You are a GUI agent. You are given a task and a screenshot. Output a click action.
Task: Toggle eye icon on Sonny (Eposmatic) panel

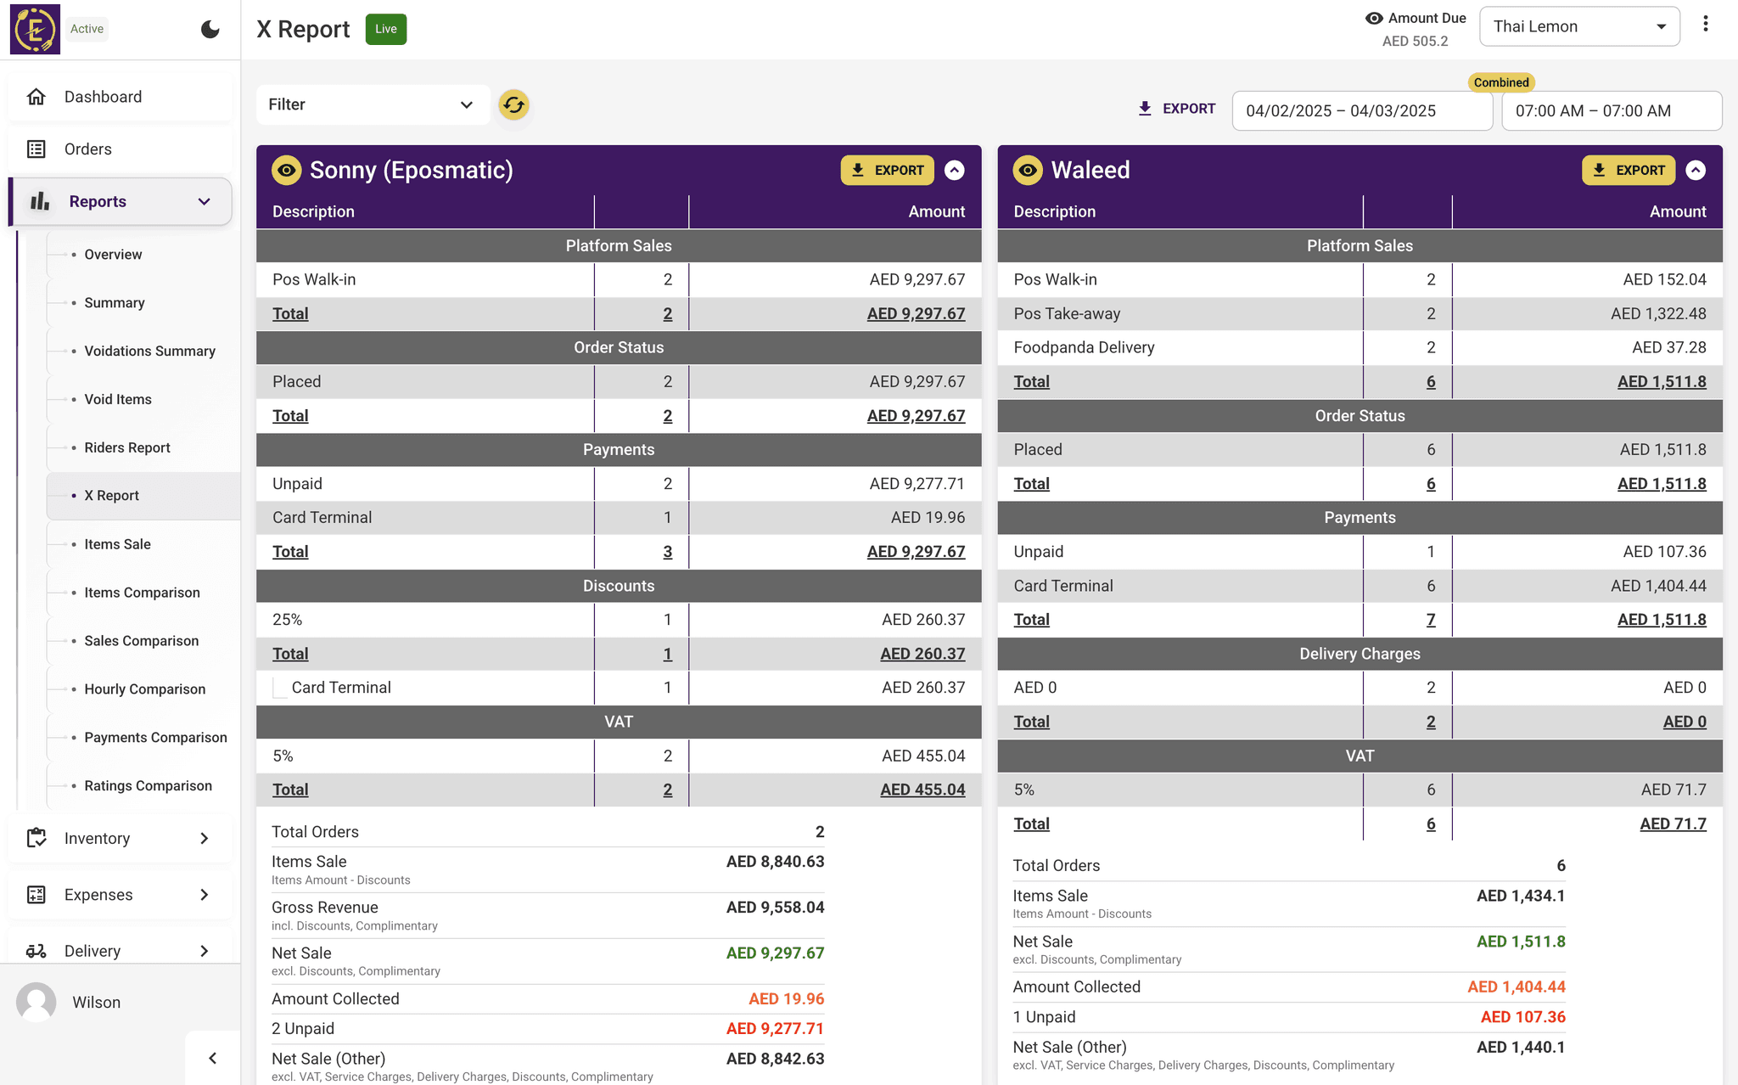click(287, 170)
